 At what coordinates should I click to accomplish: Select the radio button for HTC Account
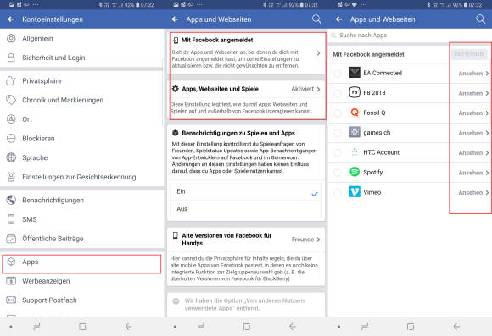tap(338, 153)
